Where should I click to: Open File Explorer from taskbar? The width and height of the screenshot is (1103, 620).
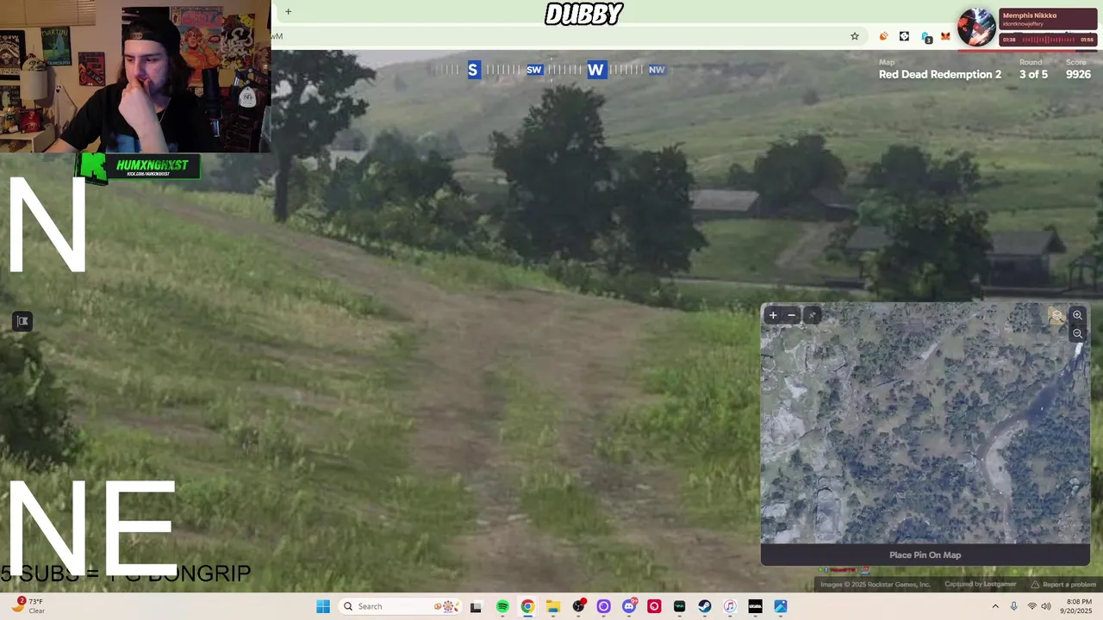coord(553,606)
